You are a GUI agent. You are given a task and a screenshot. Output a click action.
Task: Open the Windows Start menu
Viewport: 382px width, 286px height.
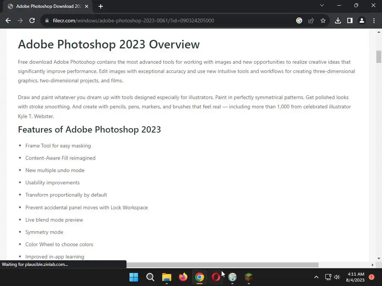[x=134, y=277]
